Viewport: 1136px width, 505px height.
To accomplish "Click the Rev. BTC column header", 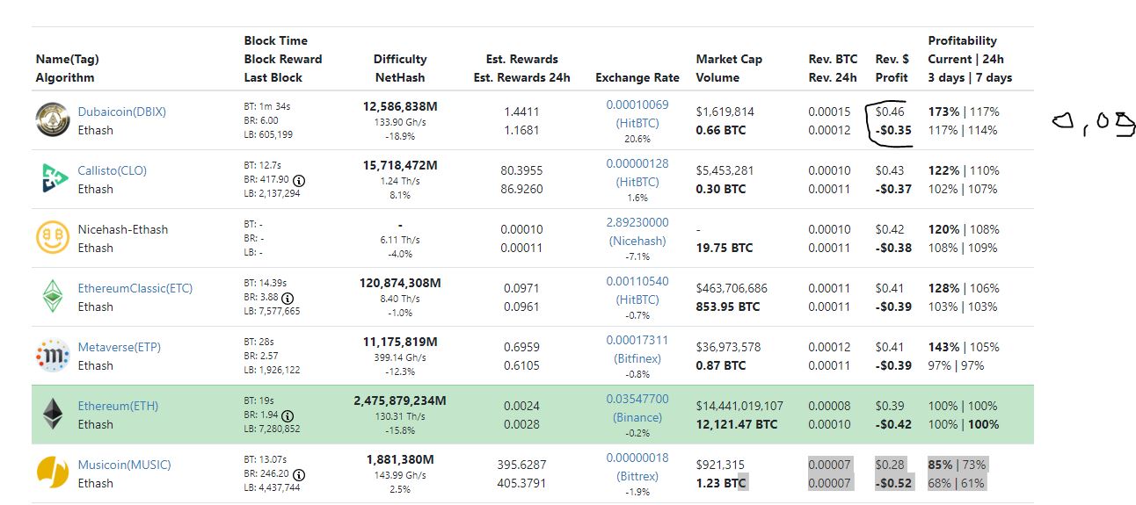I will 833,59.
